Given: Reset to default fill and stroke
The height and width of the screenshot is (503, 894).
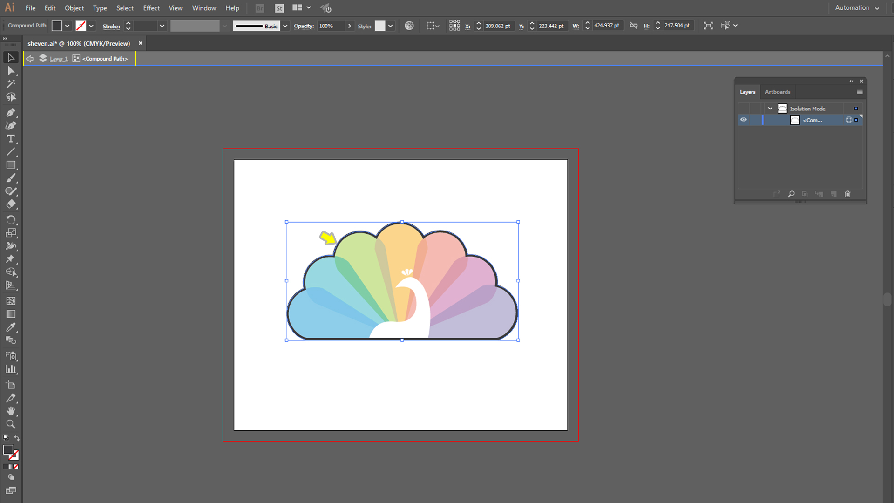Looking at the screenshot, I should 6,438.
